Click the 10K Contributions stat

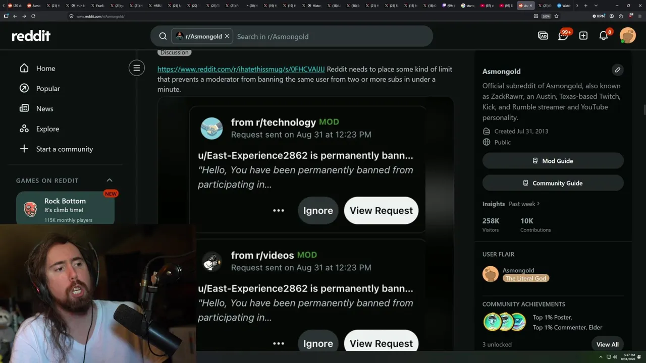tap(535, 224)
